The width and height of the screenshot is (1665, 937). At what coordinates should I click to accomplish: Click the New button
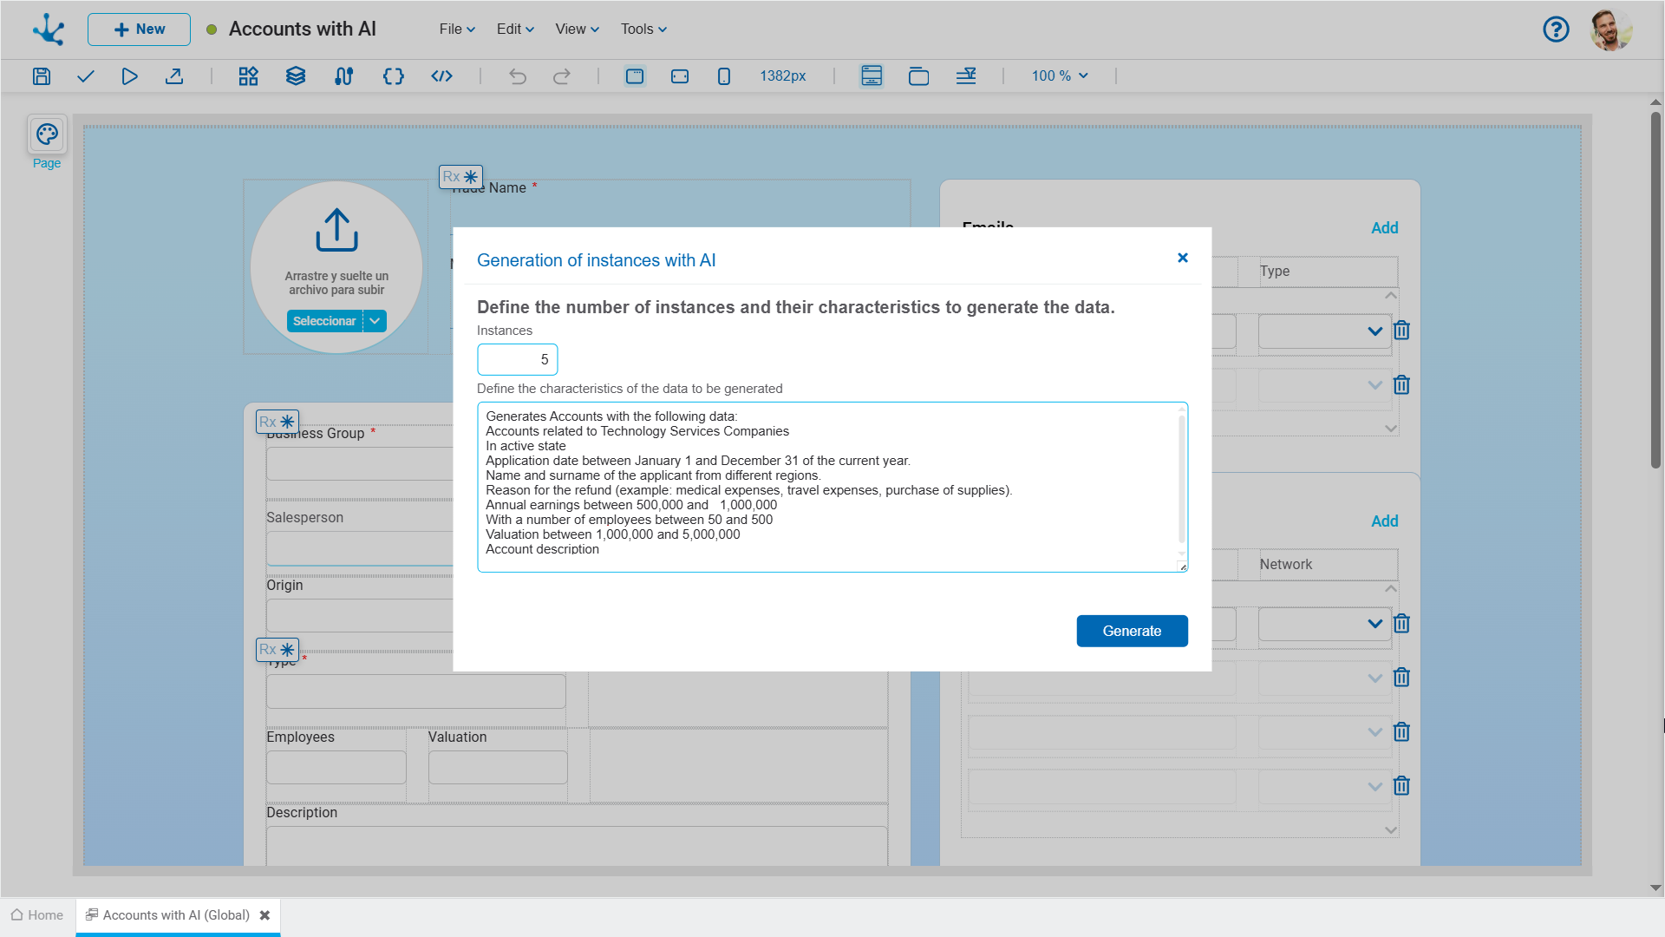[139, 29]
